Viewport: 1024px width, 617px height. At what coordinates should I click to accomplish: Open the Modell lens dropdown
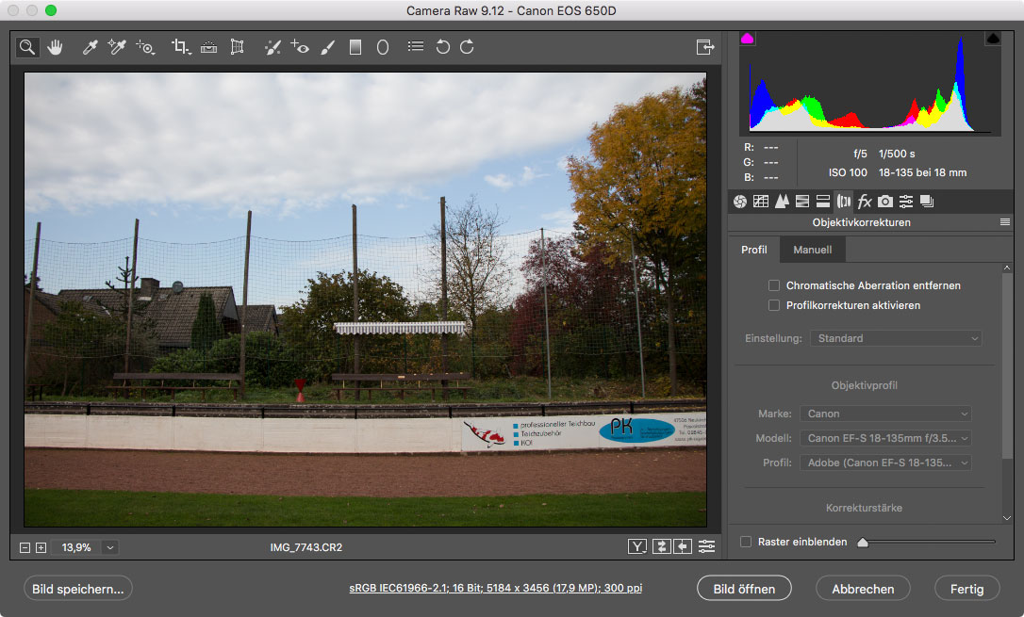[885, 438]
